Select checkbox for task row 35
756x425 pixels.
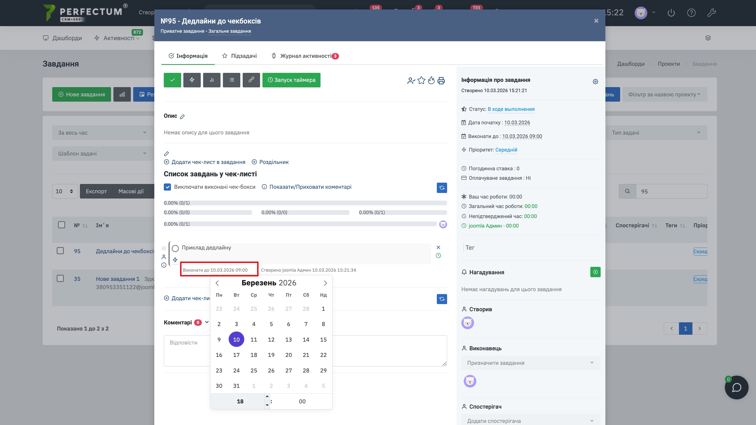[x=60, y=278]
